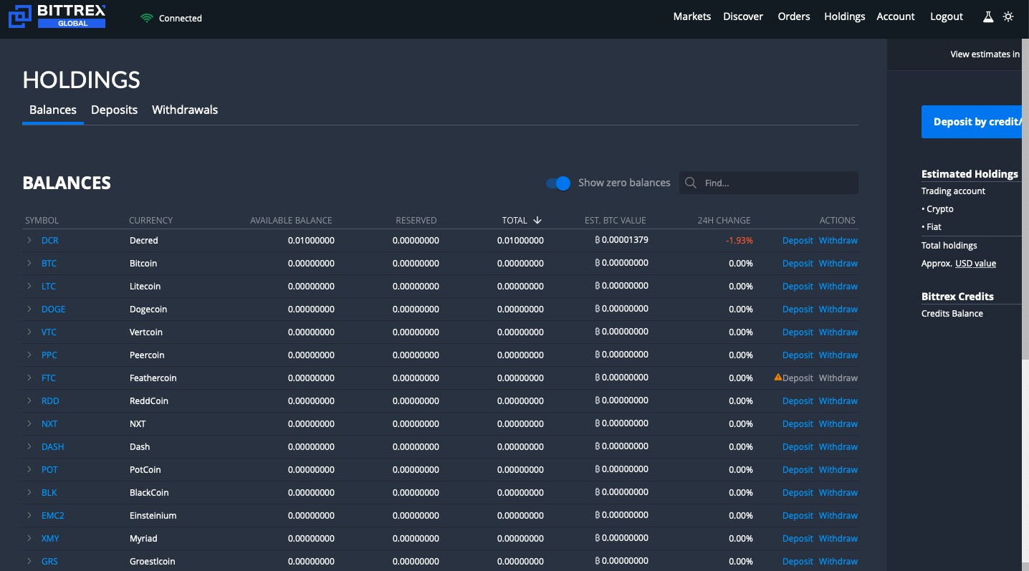Click Withdraw for Bitcoin row
Image resolution: width=1029 pixels, height=571 pixels.
(x=838, y=263)
